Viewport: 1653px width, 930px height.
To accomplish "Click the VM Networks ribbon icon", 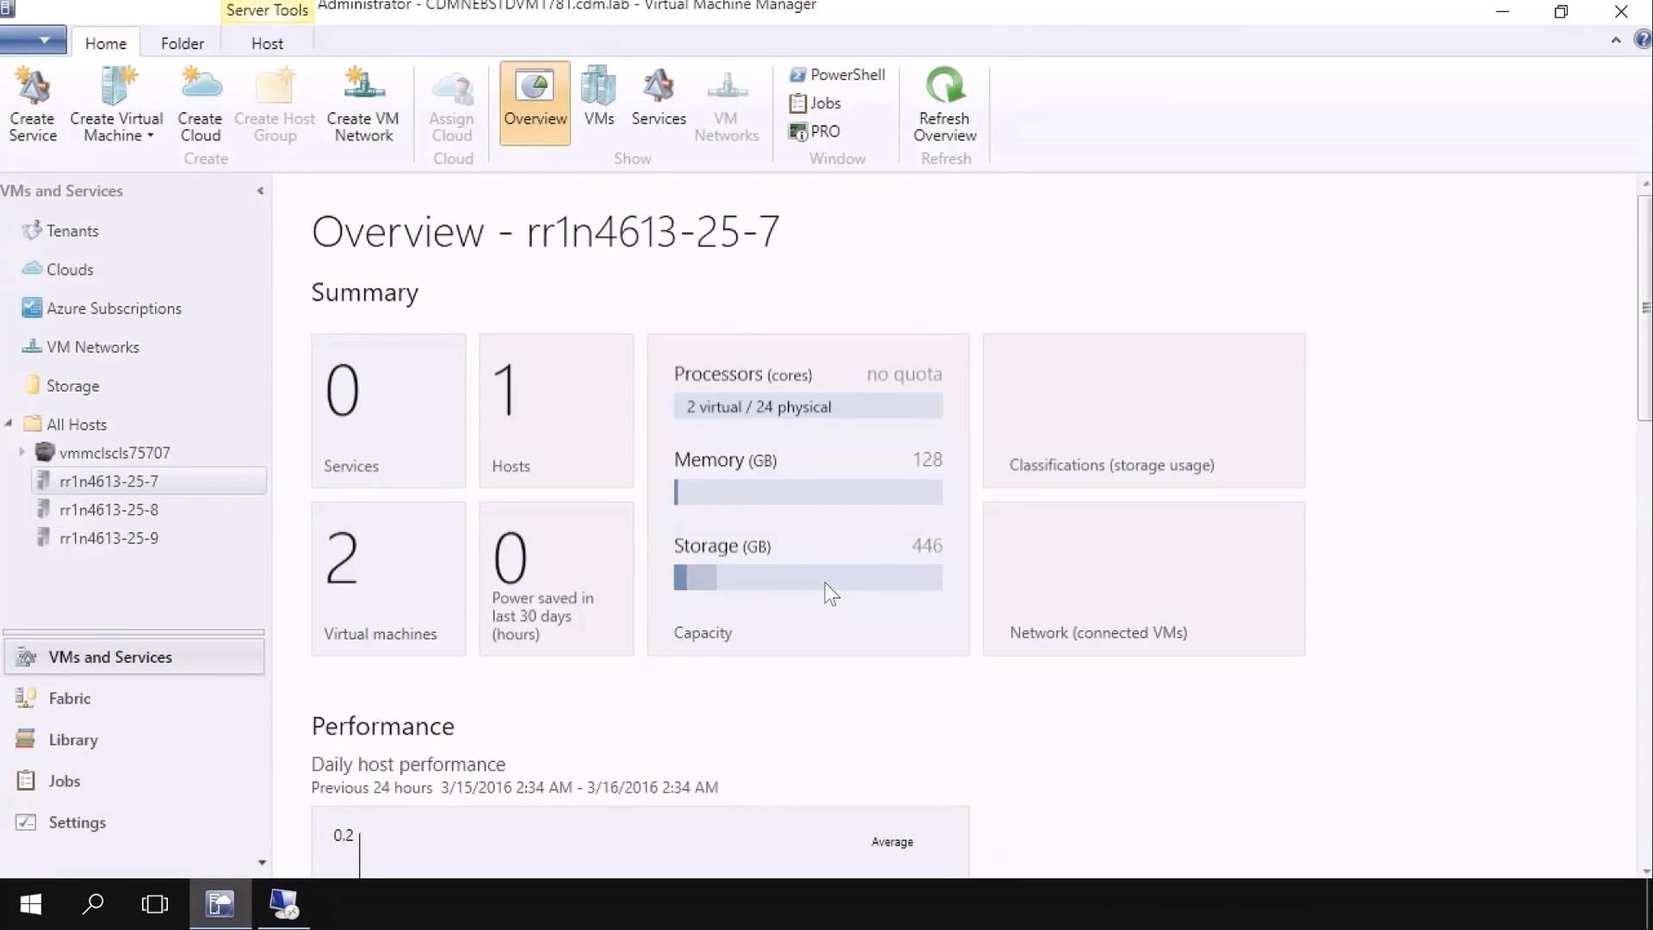I will click(727, 103).
